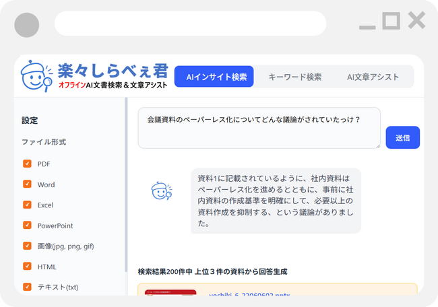The width and height of the screenshot is (438, 307).
Task: Switch to the キーワード検索 tab
Action: point(295,77)
